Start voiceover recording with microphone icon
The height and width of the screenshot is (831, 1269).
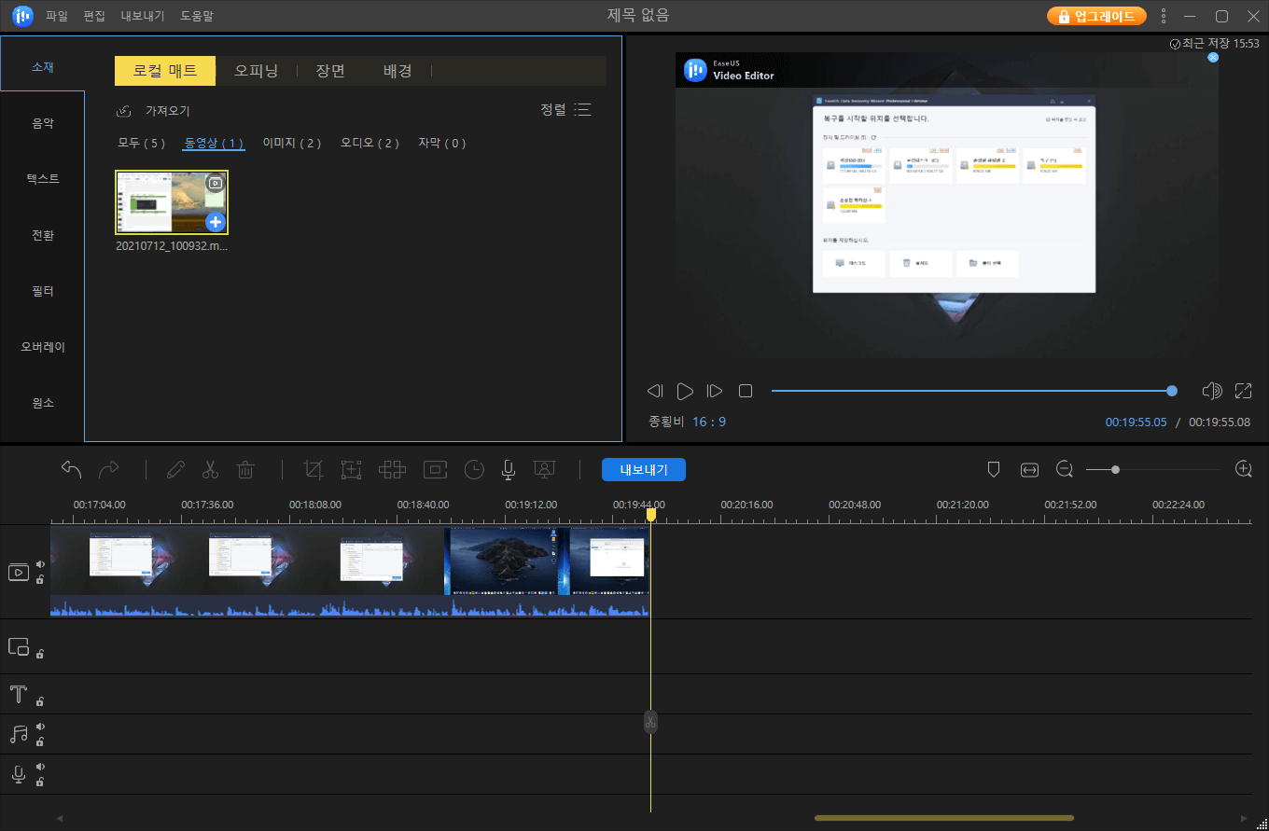click(x=508, y=469)
